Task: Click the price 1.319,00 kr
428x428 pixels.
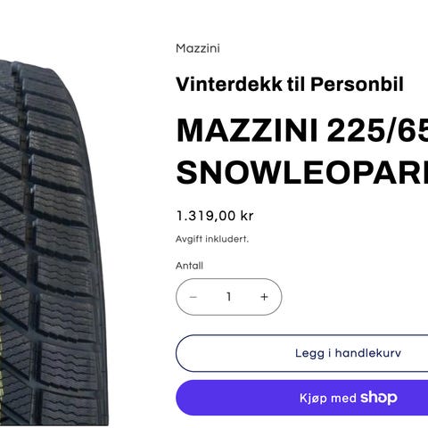Action: click(215, 216)
